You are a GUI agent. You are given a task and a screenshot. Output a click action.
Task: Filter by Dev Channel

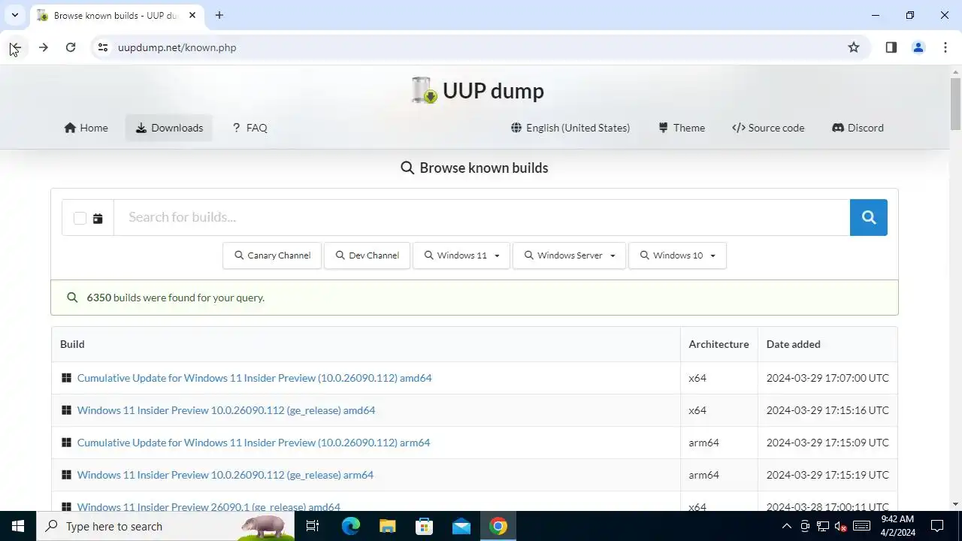pyautogui.click(x=367, y=255)
